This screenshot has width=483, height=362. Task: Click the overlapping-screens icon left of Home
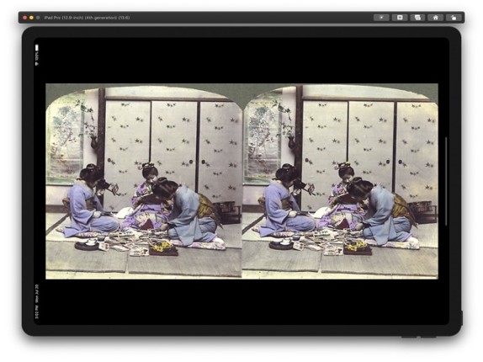(x=417, y=18)
